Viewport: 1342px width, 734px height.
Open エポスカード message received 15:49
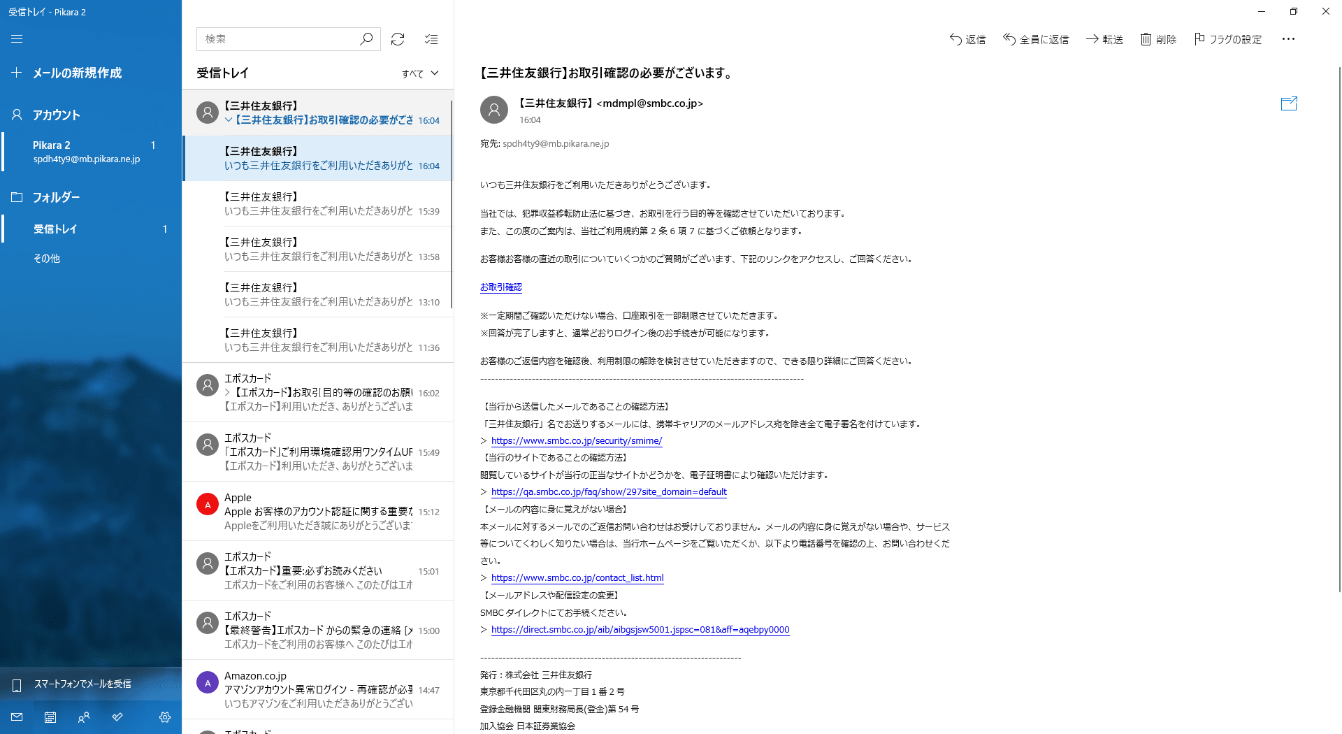(x=318, y=452)
